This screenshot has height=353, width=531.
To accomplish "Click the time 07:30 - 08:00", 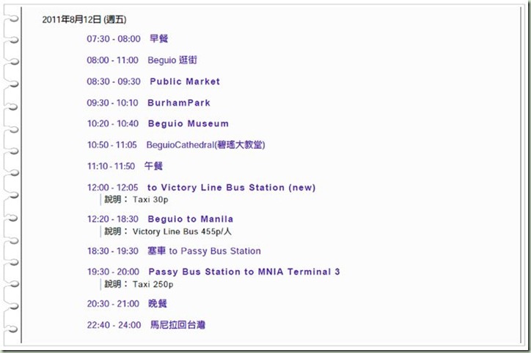I will 114,39.
